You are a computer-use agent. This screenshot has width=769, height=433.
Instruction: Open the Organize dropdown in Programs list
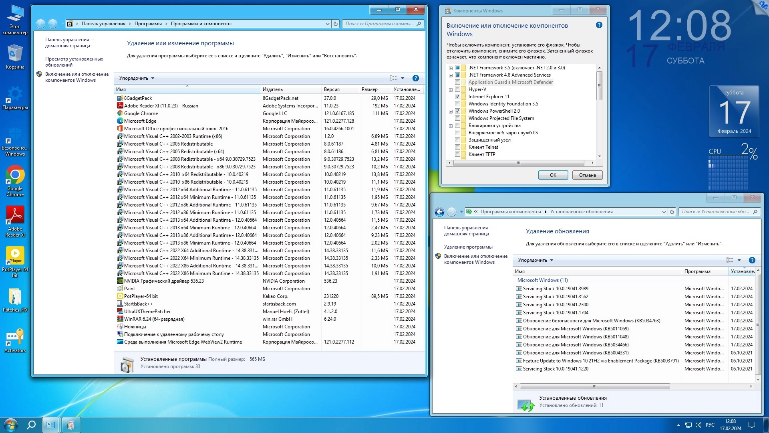137,78
